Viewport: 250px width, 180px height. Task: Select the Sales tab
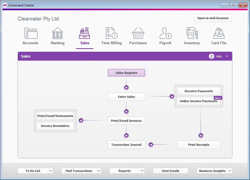pos(84,36)
